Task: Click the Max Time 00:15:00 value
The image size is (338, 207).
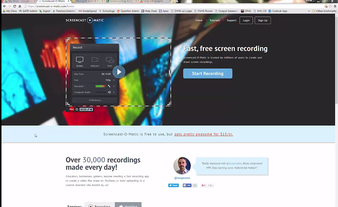Action: 106,74
